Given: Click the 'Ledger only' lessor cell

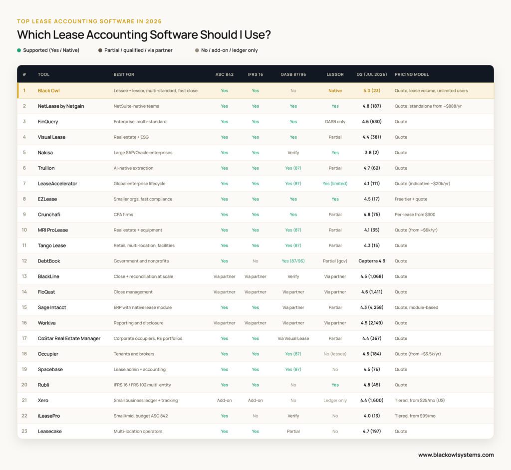Looking at the screenshot, I should click(x=335, y=400).
